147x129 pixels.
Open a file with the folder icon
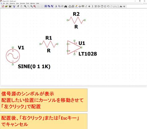click(6, 6)
